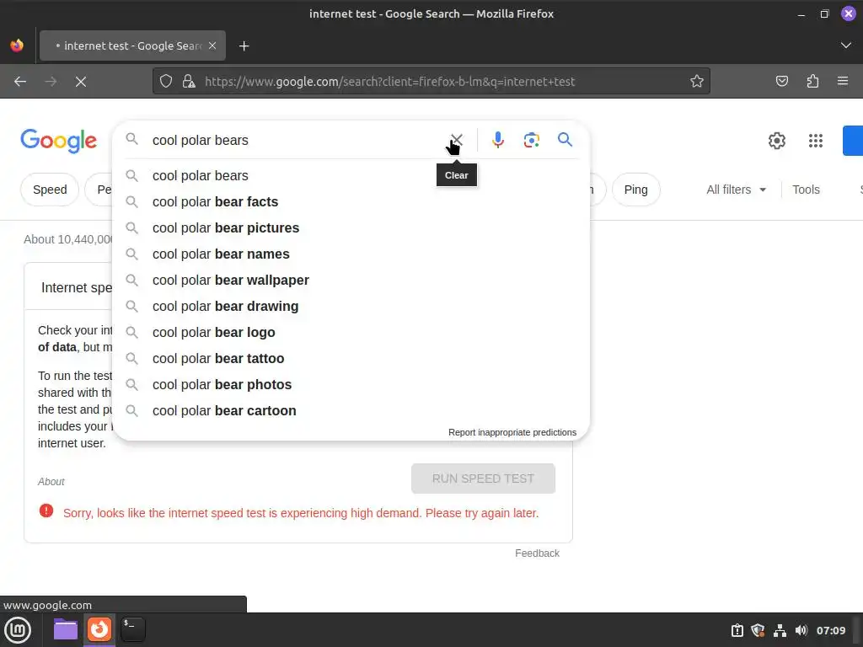This screenshot has width=863, height=647.
Task: Select suggestion 'cool polar bear facts'
Action: point(351,202)
